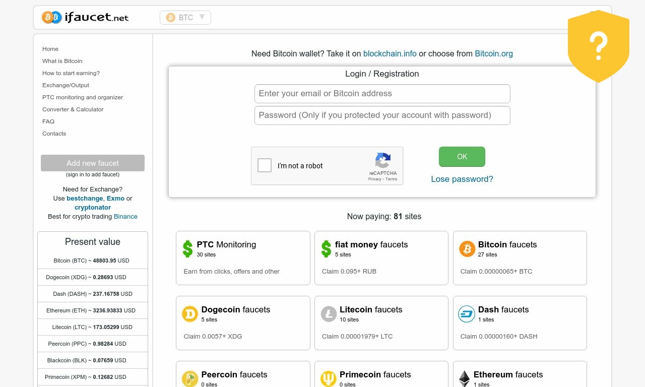Open Exchange/Output menu item
The height and width of the screenshot is (387, 645).
point(66,85)
